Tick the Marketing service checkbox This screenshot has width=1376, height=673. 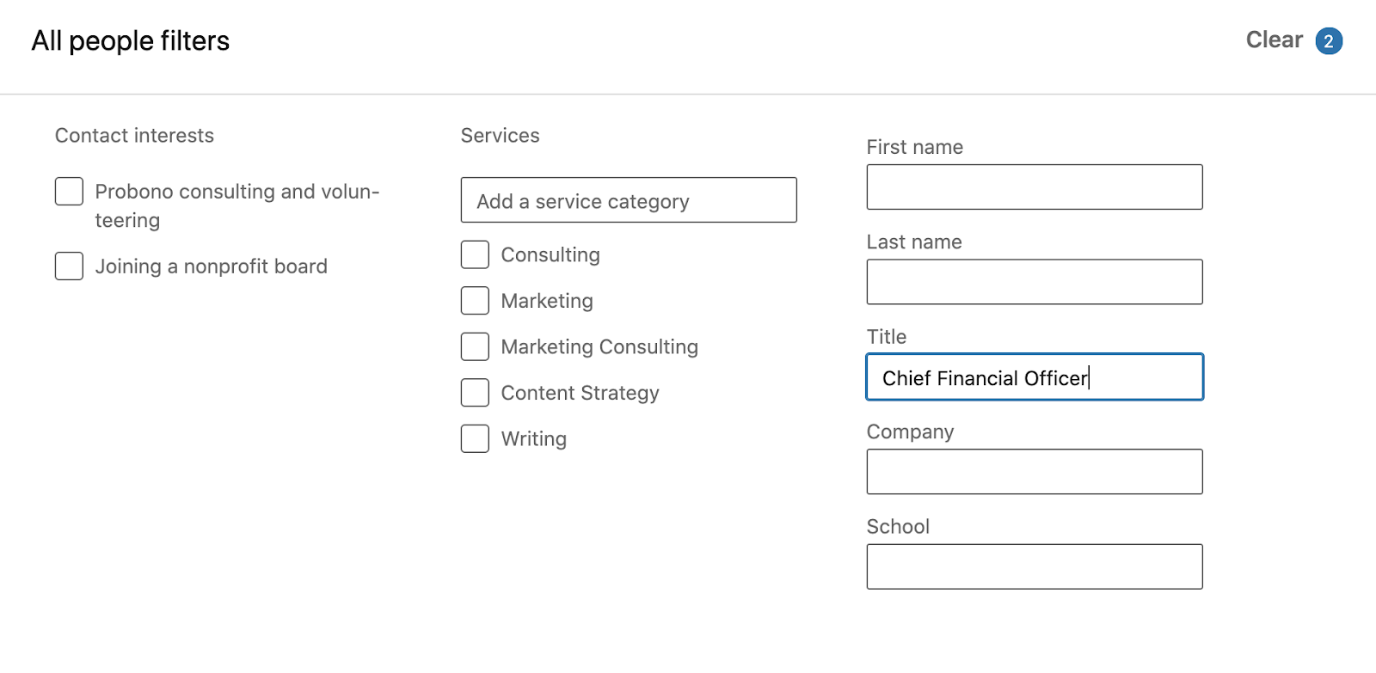point(475,301)
